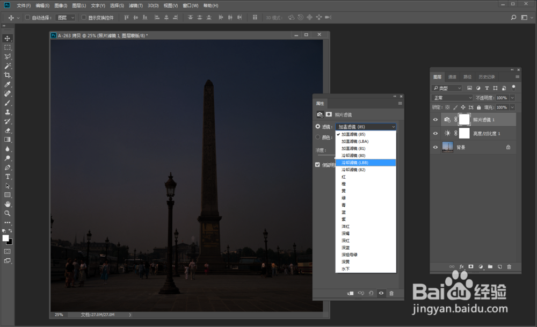Expand the 不透明度 slider arrow

[512, 98]
